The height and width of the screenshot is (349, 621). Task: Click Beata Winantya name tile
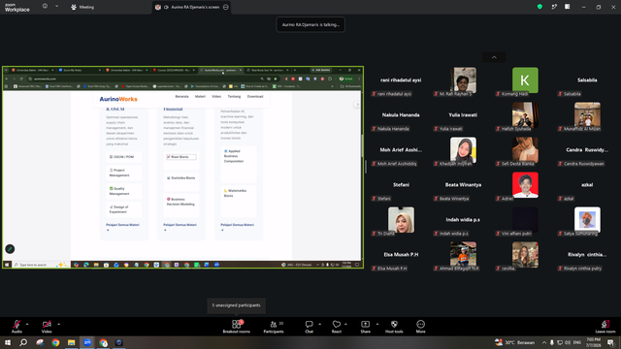click(463, 185)
